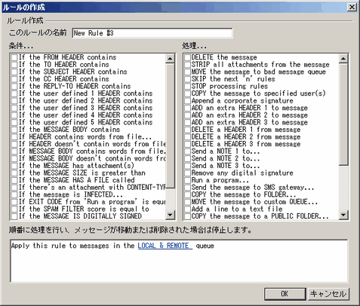Check 'user defined 3 HEADER contains' condition
The height and width of the screenshot is (306, 360).
[x=14, y=109]
